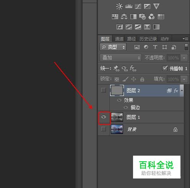
Task: Add a Color Balance adjustment
Action: click(124, 16)
